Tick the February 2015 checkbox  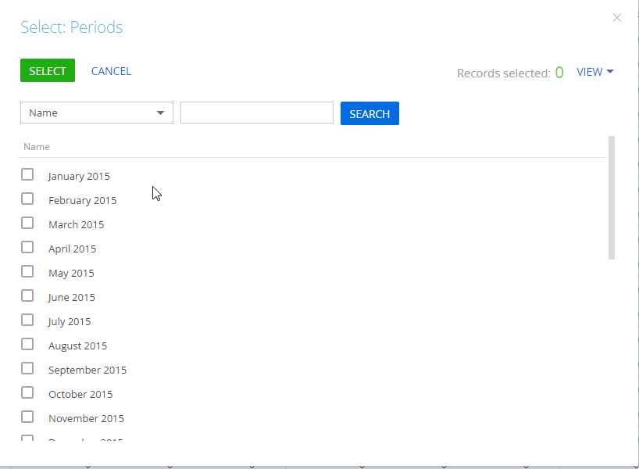point(27,199)
